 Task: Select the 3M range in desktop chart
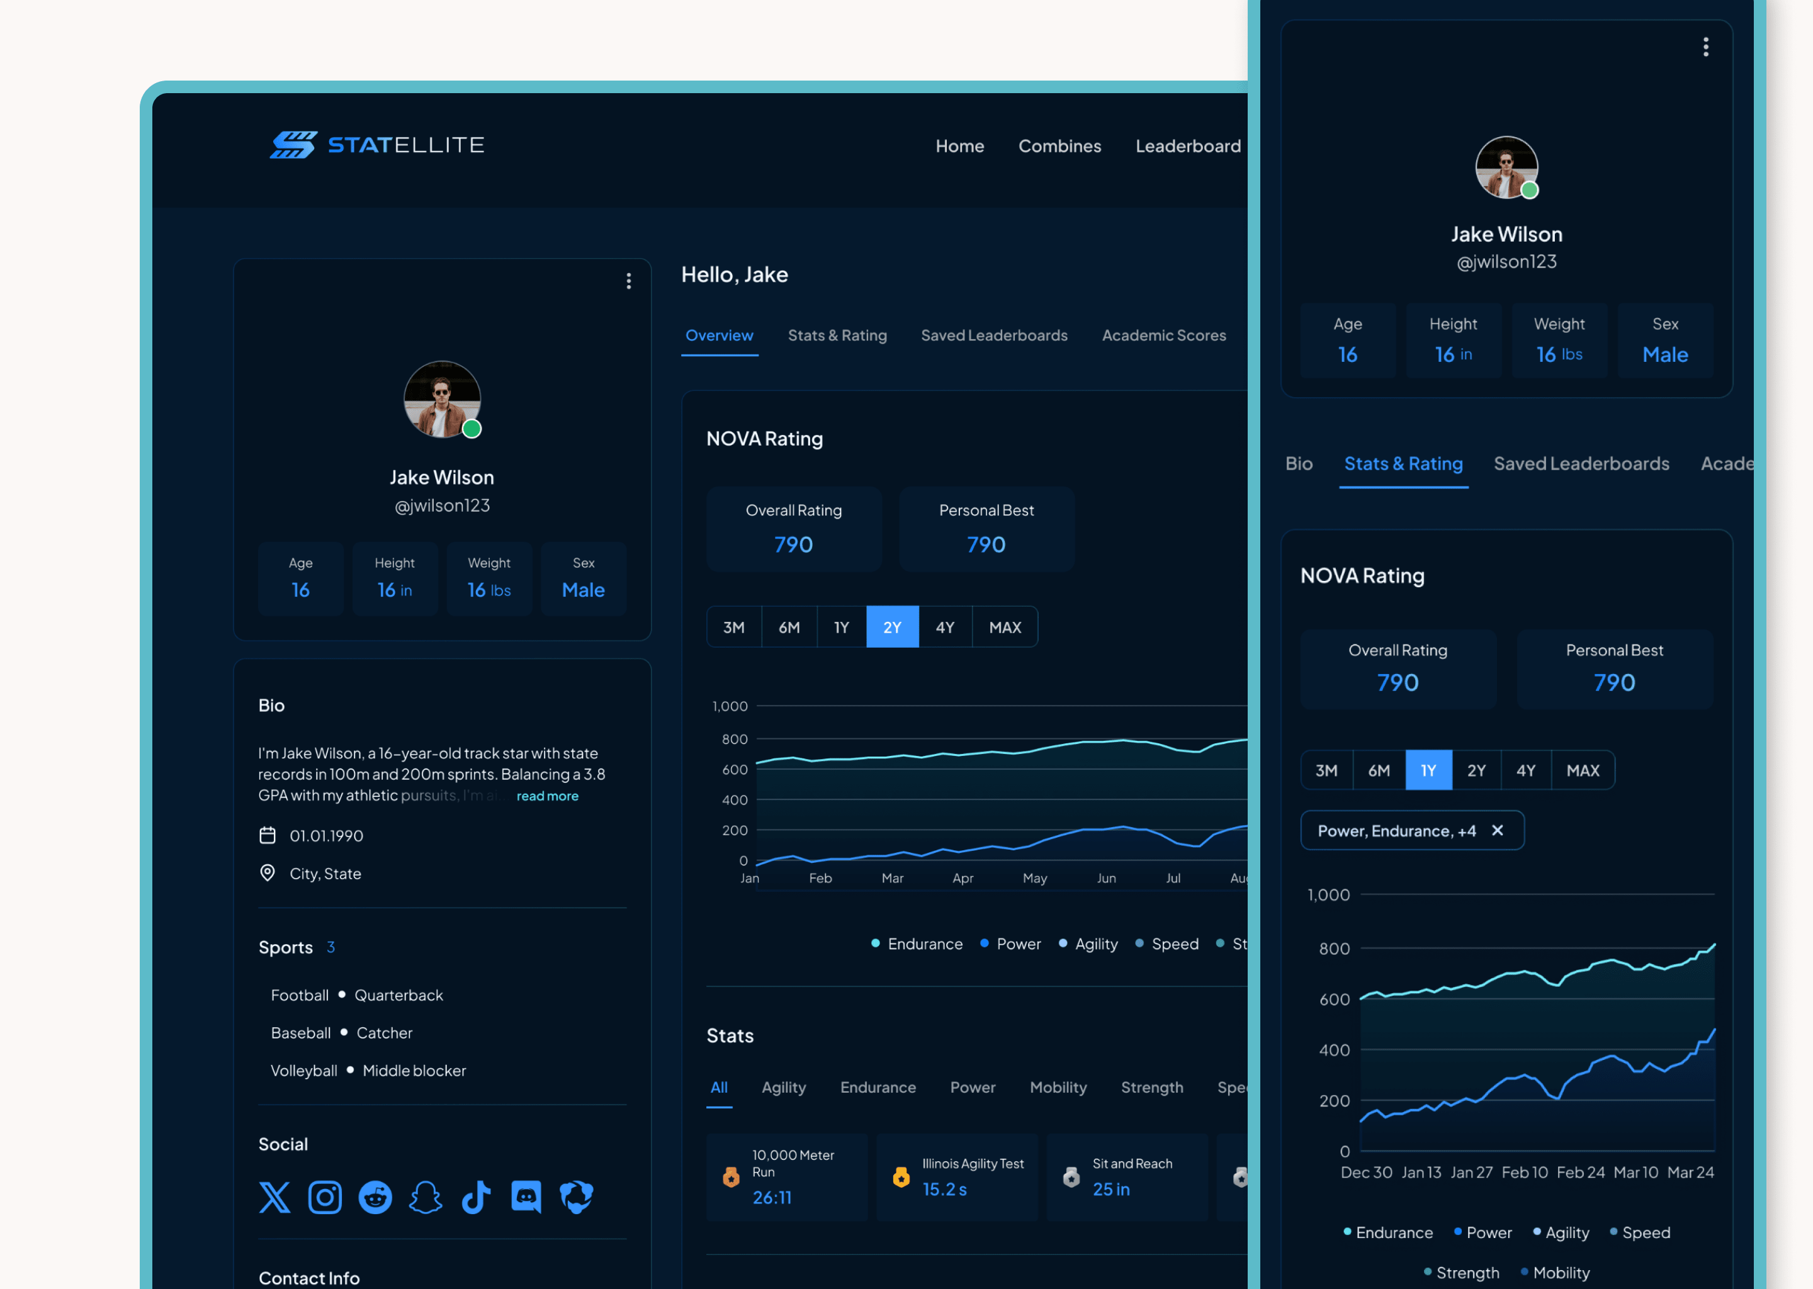[x=733, y=627]
